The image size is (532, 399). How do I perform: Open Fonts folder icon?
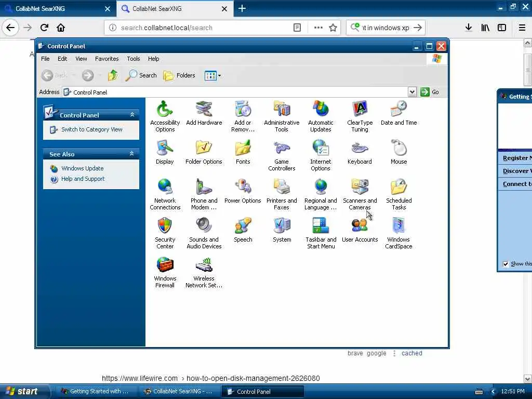pyautogui.click(x=243, y=152)
